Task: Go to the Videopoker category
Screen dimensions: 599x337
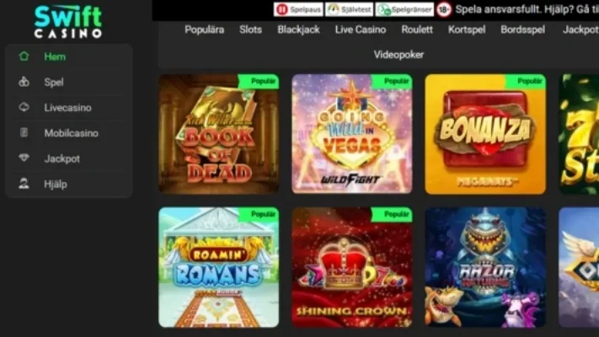Action: pyautogui.click(x=398, y=55)
